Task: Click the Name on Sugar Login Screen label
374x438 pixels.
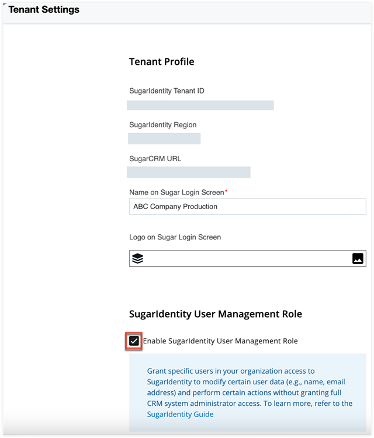Action: click(176, 192)
